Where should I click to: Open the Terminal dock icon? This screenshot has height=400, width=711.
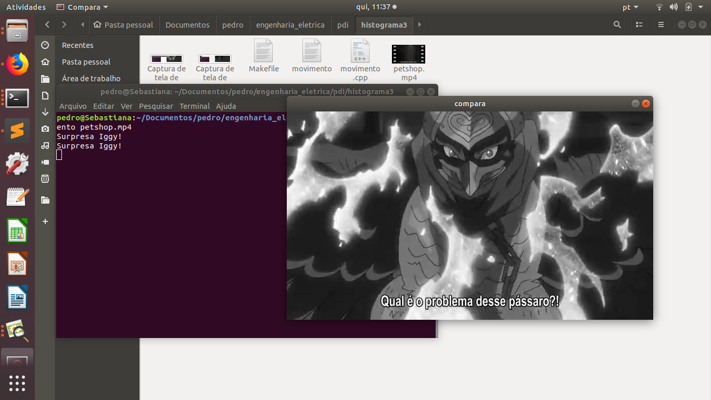pyautogui.click(x=17, y=98)
